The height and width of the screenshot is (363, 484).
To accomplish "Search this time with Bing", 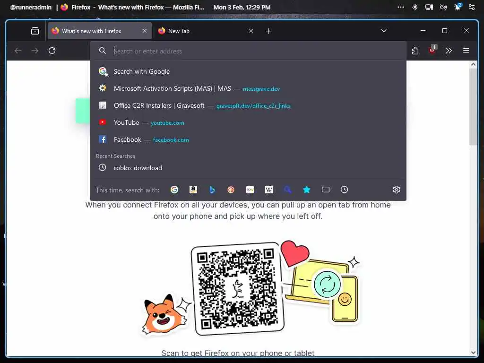I will pyautogui.click(x=212, y=190).
